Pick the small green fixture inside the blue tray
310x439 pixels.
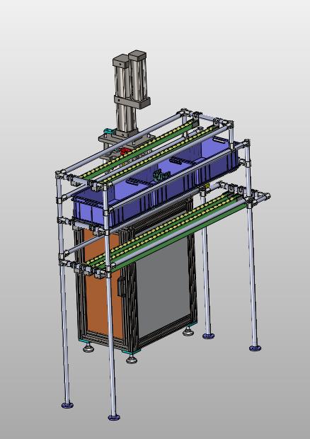coord(161,175)
